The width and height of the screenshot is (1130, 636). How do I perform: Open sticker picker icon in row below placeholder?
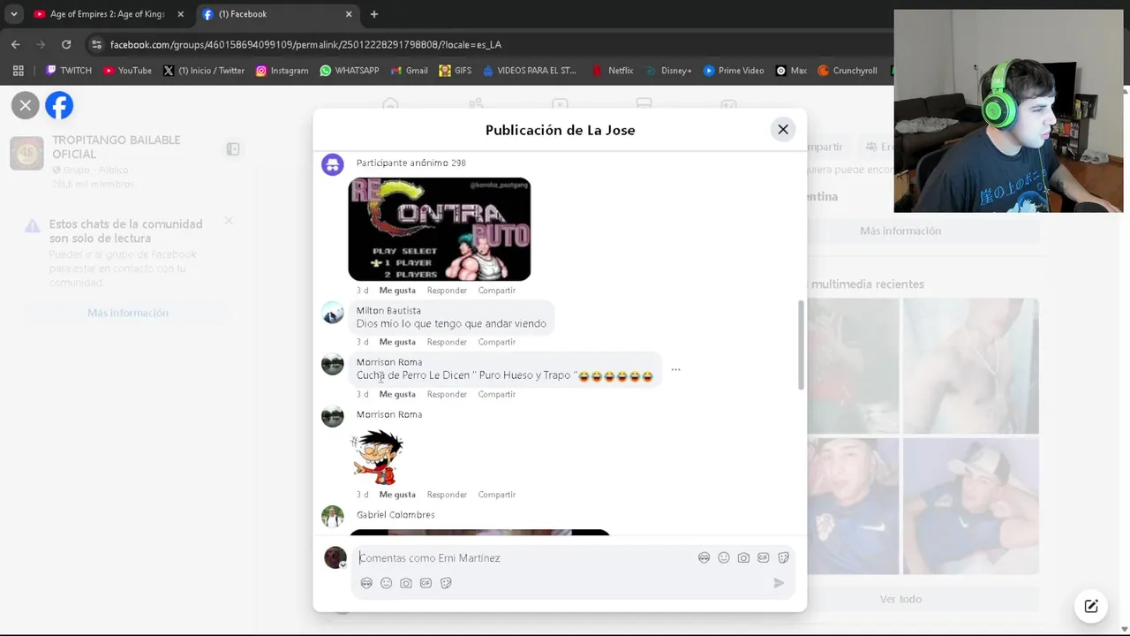pyautogui.click(x=446, y=583)
